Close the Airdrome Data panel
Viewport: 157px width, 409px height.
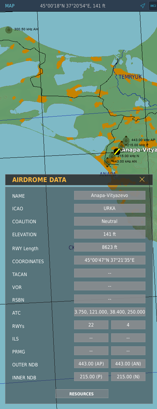click(x=142, y=180)
